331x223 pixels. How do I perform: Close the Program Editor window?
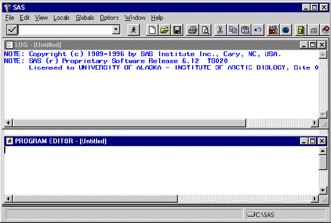coord(322,141)
